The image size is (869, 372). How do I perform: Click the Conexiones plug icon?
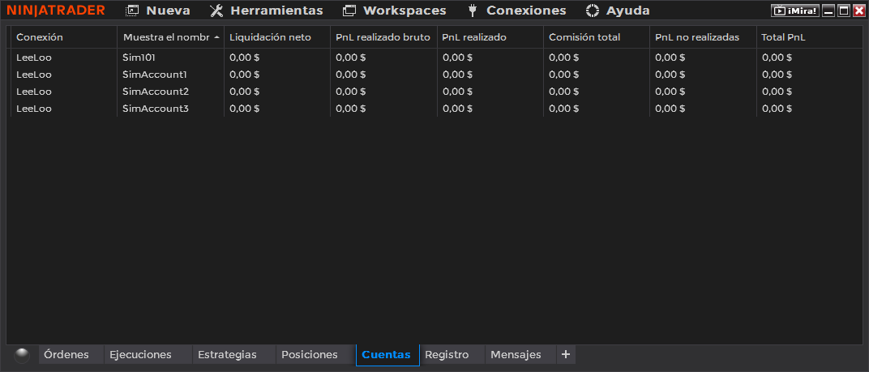pos(473,11)
